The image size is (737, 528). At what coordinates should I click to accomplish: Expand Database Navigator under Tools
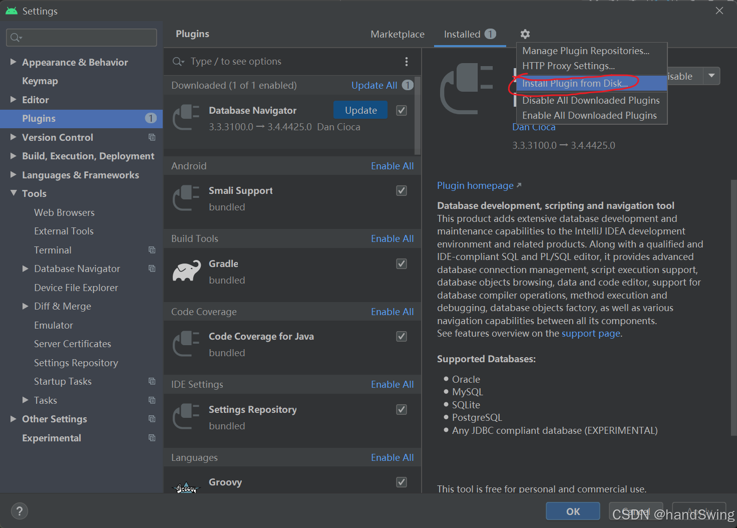pos(26,269)
